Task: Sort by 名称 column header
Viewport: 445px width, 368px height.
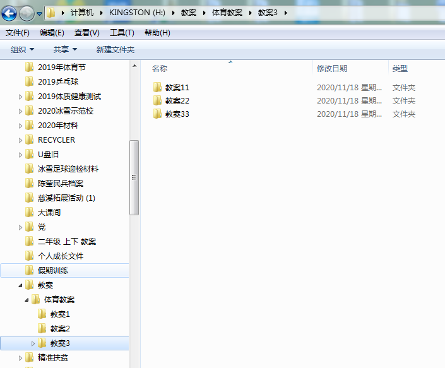Action: coord(160,68)
